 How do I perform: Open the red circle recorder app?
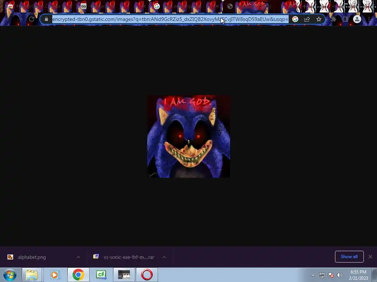click(x=147, y=275)
